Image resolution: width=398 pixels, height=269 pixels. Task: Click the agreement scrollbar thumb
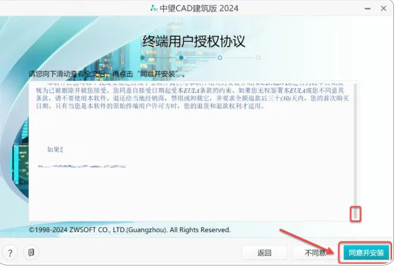coord(355,214)
